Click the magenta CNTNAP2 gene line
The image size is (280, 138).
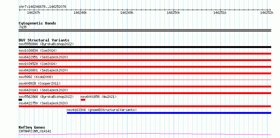coord(145,134)
